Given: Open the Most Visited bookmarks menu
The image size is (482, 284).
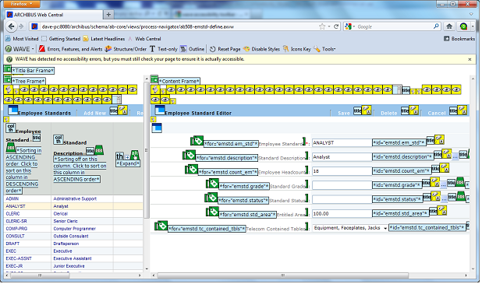Looking at the screenshot, I should 22,39.
